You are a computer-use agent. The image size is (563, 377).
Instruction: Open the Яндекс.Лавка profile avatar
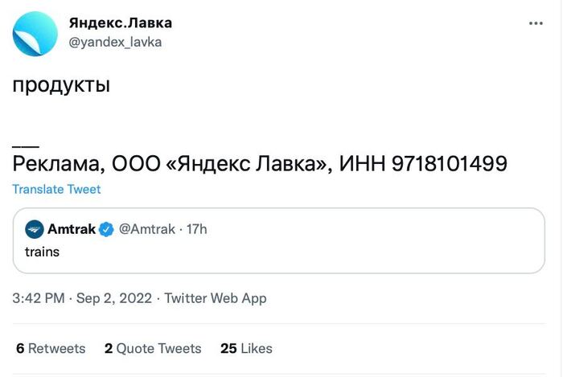tap(35, 33)
